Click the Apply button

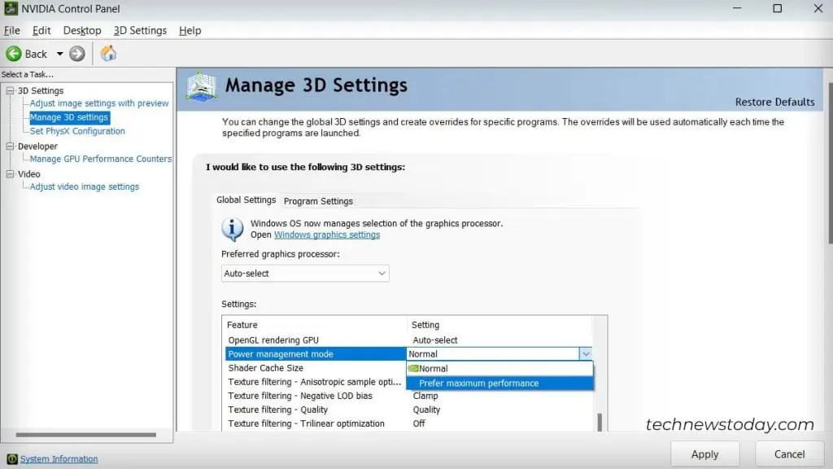pos(704,454)
